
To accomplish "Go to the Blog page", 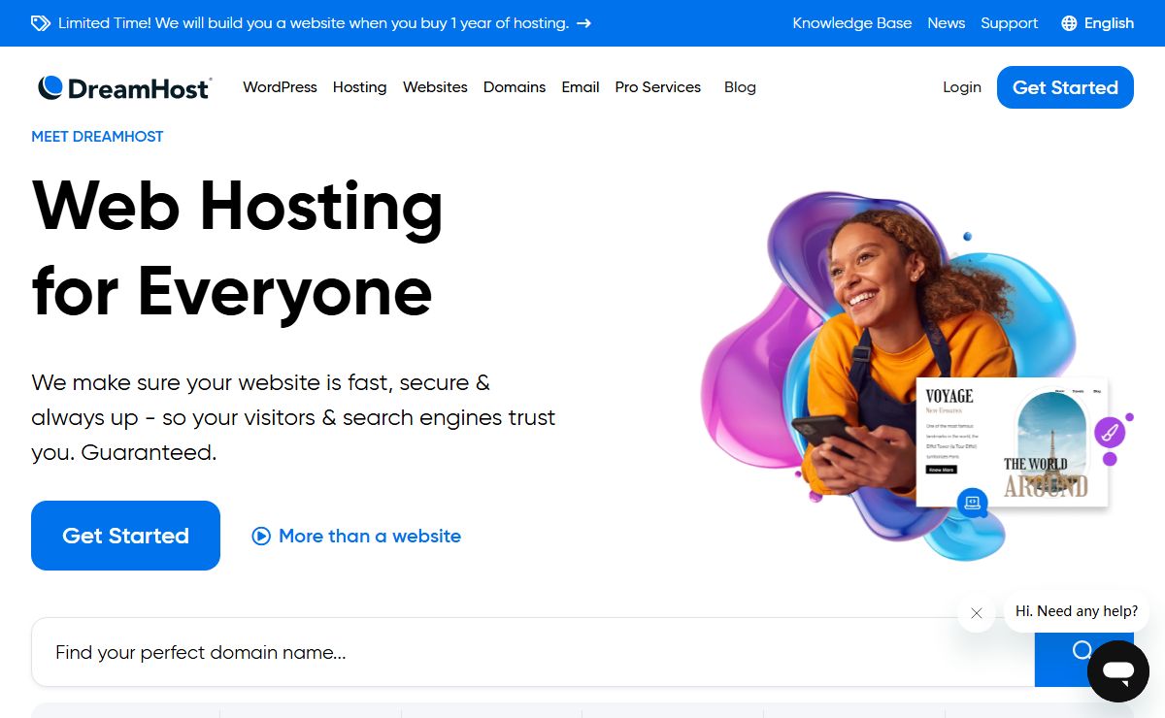I will click(740, 87).
